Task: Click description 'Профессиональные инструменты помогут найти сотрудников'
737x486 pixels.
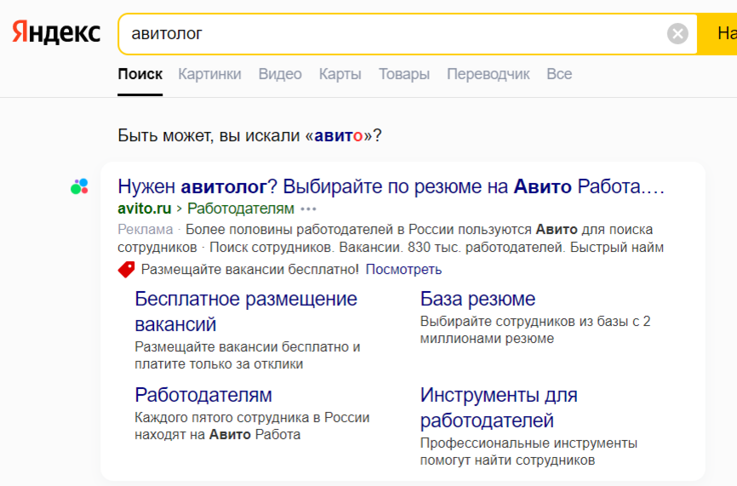Action: click(x=528, y=452)
